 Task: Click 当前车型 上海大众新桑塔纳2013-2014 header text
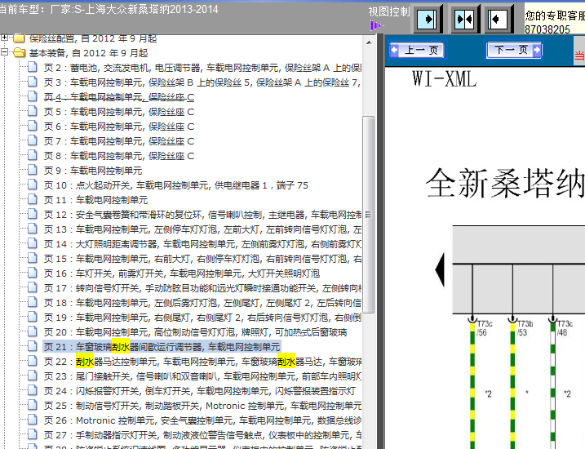tap(109, 9)
